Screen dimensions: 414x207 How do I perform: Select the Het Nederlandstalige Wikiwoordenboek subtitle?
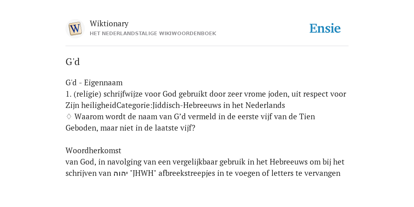pos(153,34)
